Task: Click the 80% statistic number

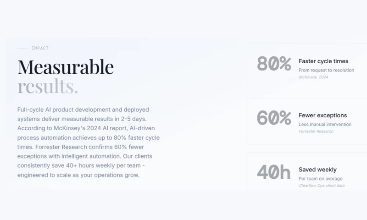Action: click(x=274, y=64)
